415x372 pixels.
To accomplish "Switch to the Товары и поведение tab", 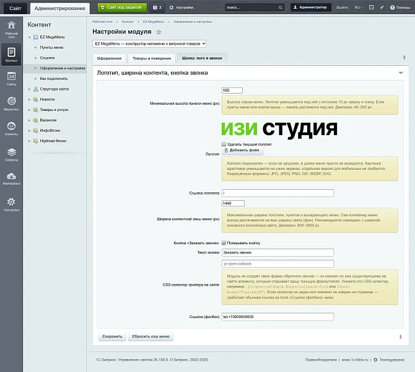I will tap(152, 58).
